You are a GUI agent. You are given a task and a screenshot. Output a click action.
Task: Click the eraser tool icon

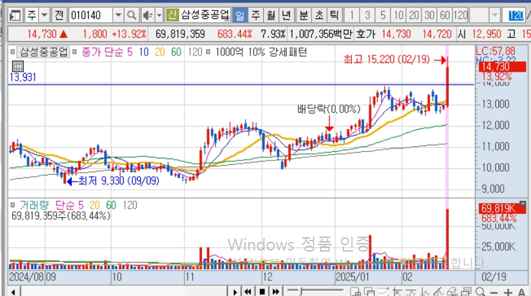tap(452, 291)
